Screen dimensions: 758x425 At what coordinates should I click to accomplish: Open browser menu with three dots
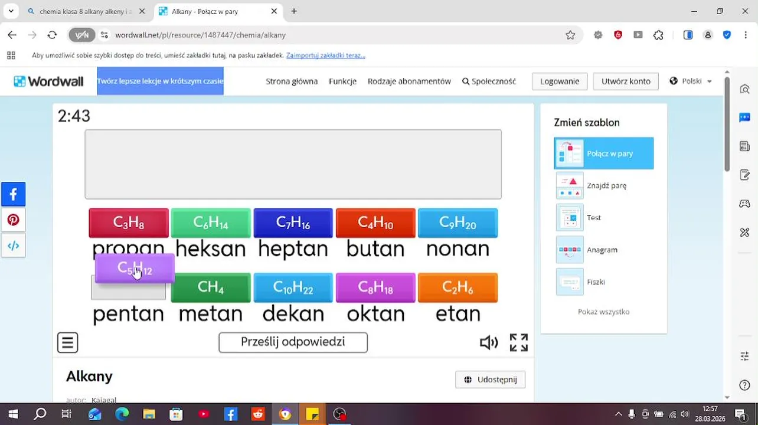pos(746,35)
